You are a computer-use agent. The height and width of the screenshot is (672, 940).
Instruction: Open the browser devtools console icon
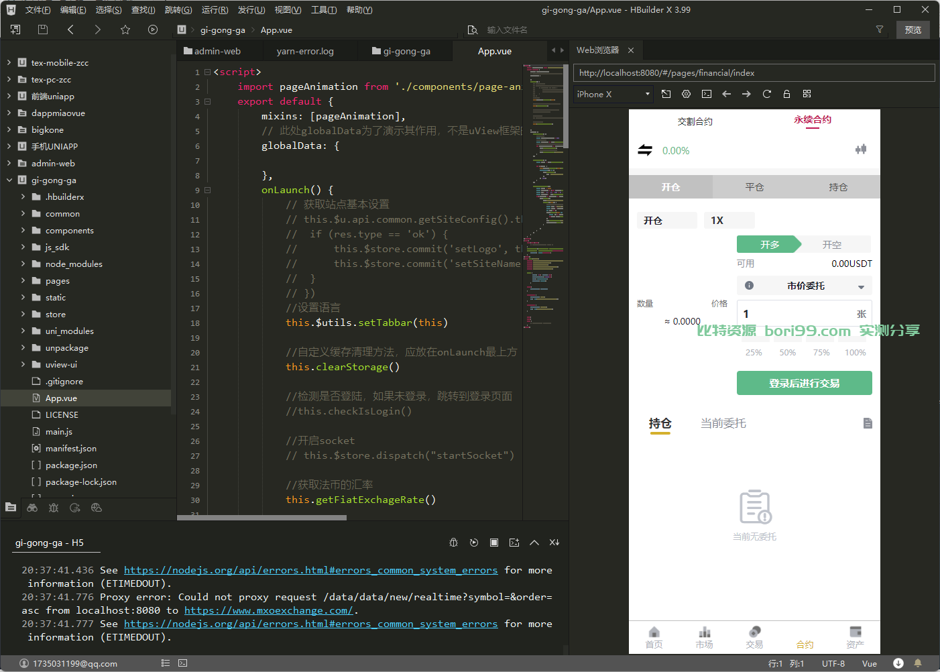(706, 94)
